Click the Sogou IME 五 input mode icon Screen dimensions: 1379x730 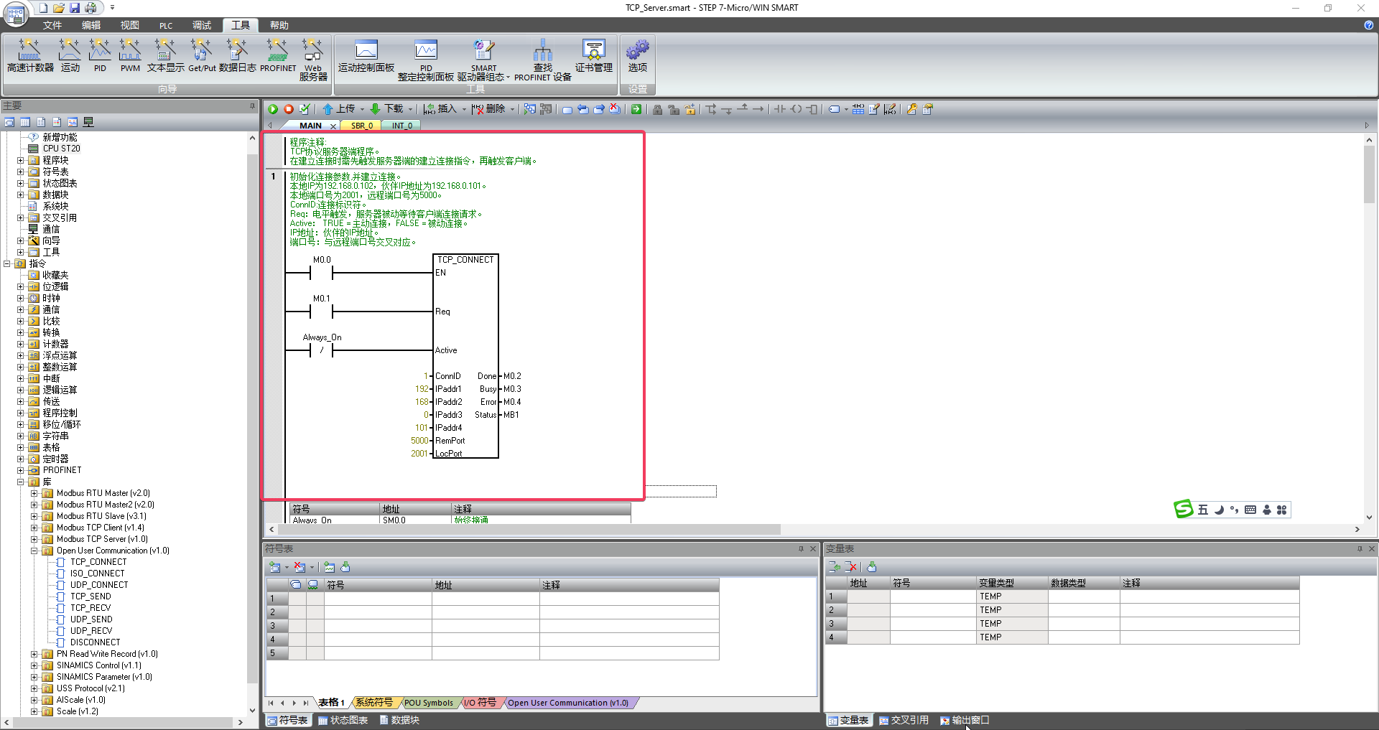tap(1203, 510)
